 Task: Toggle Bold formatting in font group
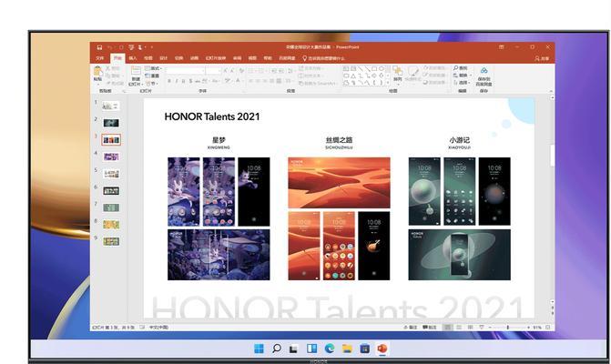pos(169,81)
